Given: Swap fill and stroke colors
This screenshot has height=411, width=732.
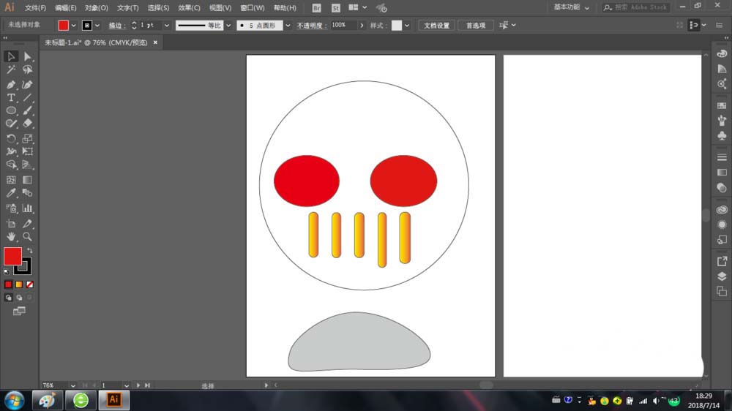Looking at the screenshot, I should coord(30,250).
